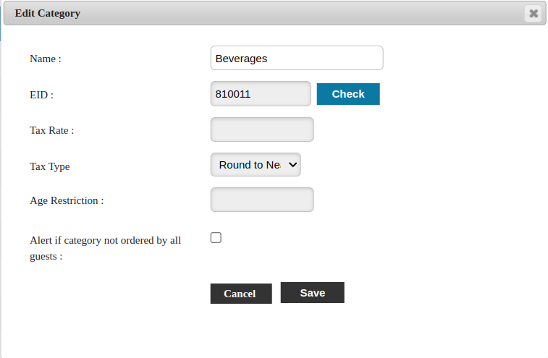Select the "Round to Ne" option text

click(249, 165)
